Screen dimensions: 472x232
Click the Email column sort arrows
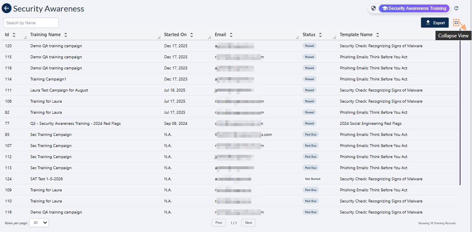click(x=231, y=35)
